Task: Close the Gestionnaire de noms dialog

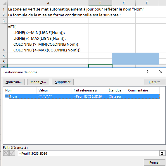Action: tap(161, 72)
